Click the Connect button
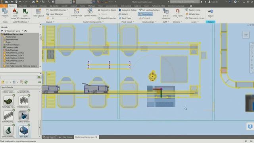The width and height of the screenshot is (254, 143). point(144,18)
